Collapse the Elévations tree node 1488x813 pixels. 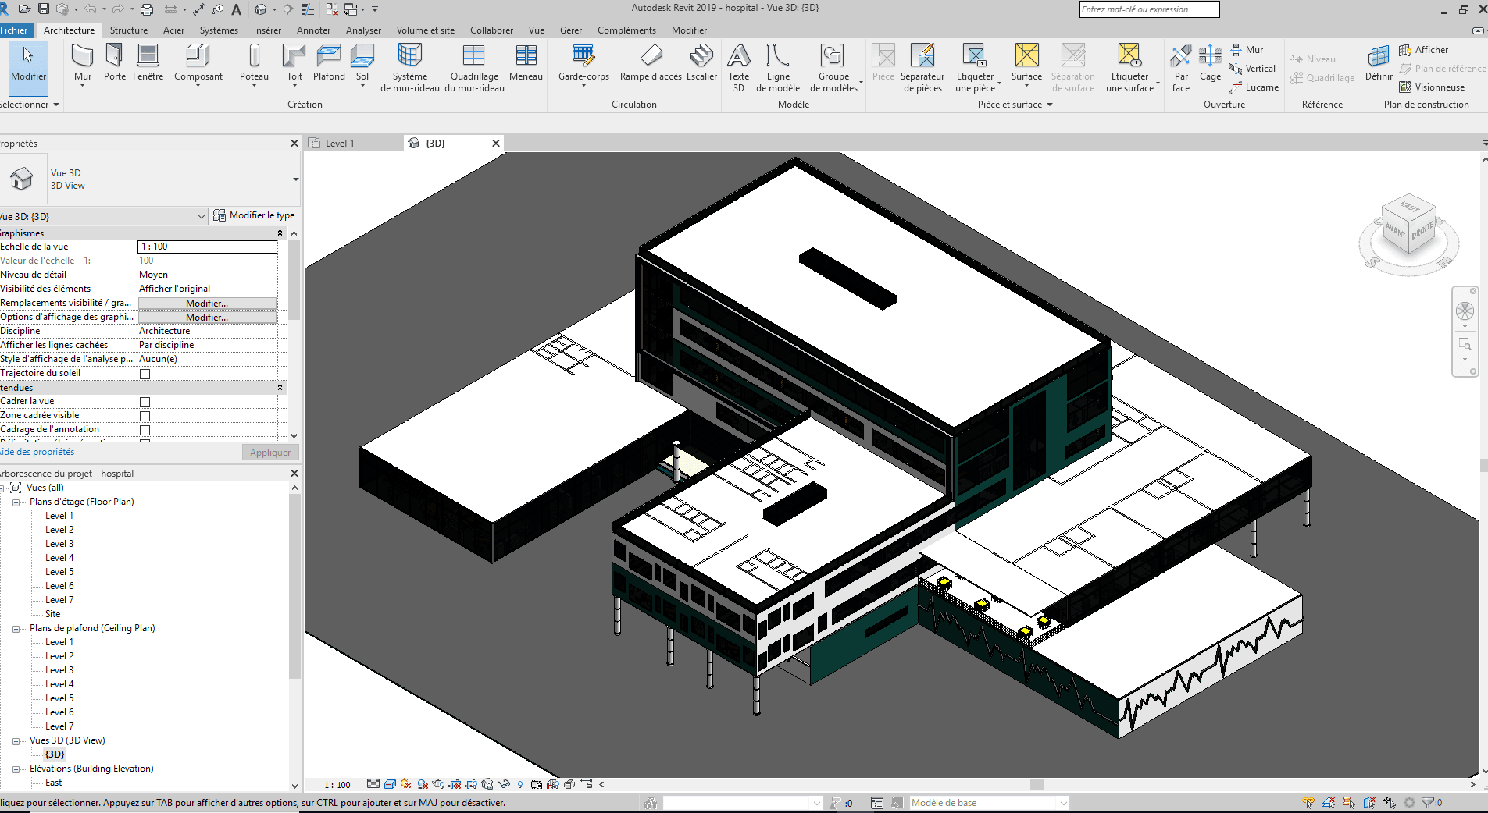point(16,769)
